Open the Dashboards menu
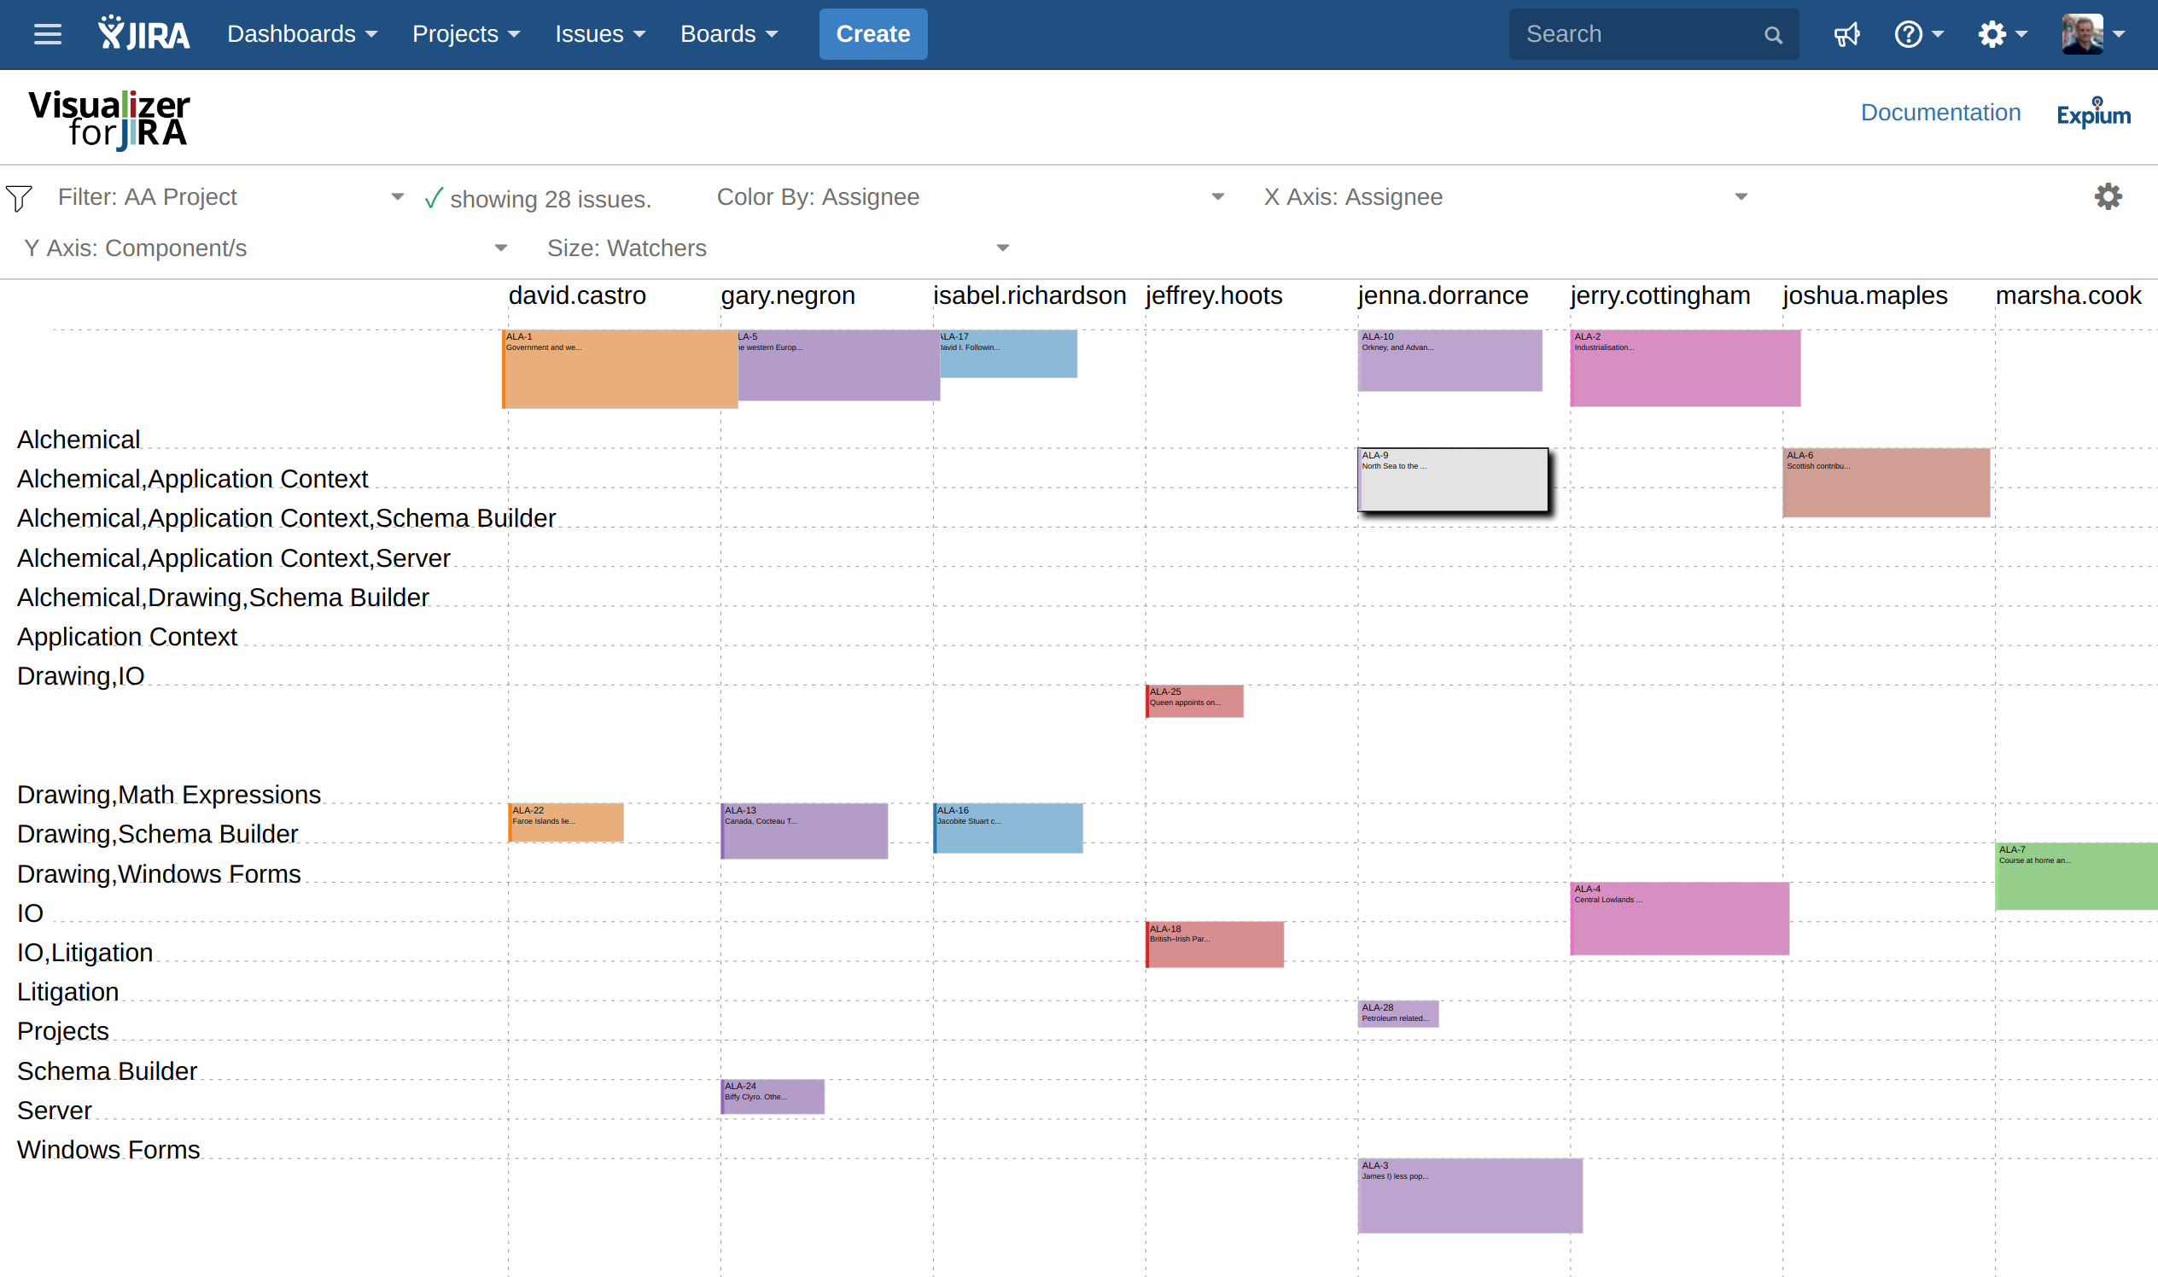The image size is (2158, 1277). [301, 34]
